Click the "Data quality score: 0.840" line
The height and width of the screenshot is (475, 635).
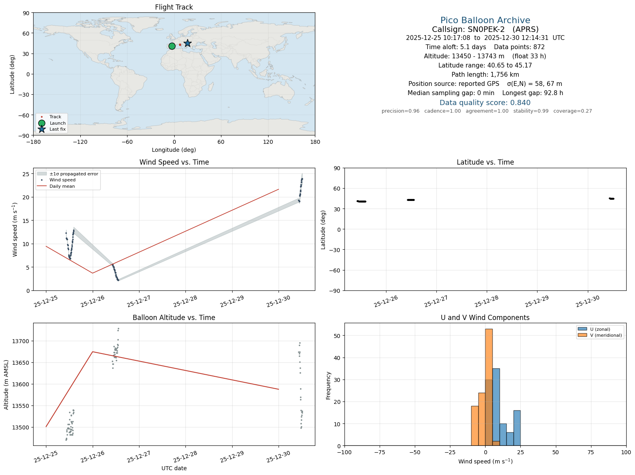(x=485, y=103)
